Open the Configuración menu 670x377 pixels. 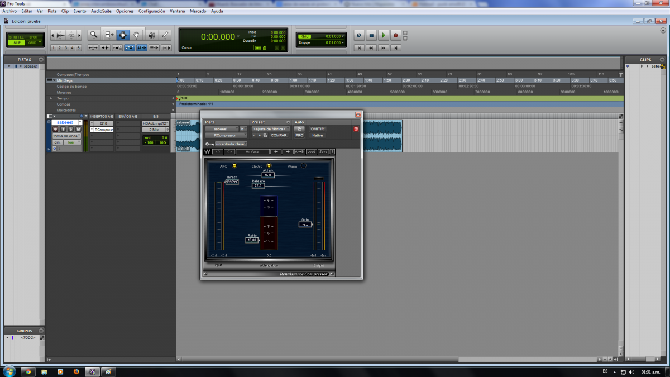tap(152, 11)
